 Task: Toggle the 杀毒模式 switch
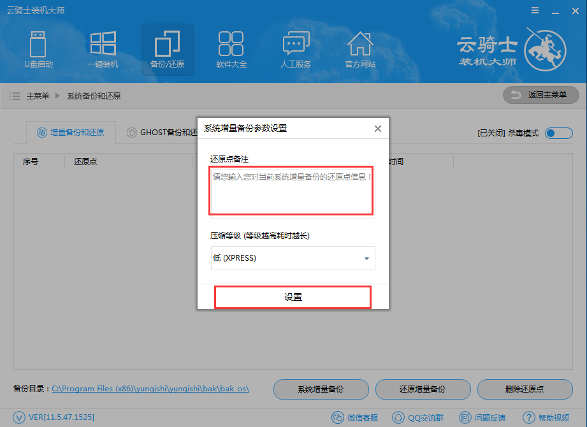pos(558,133)
